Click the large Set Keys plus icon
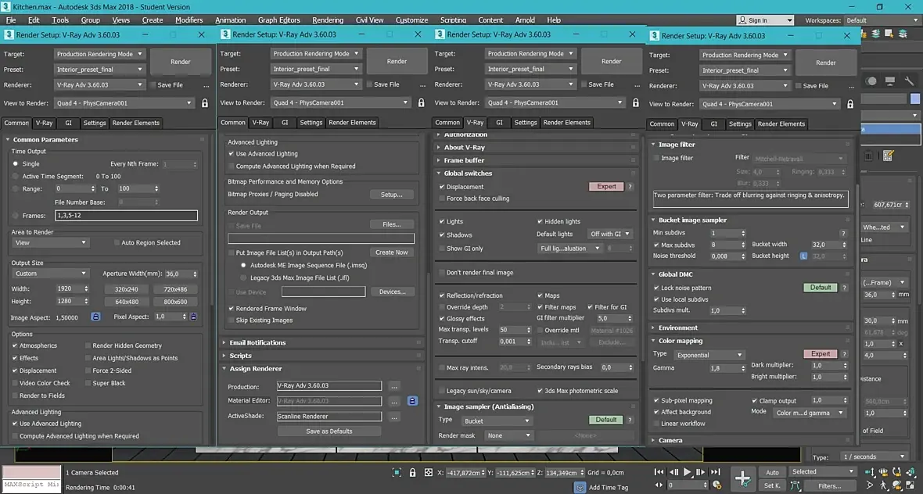This screenshot has width=923, height=494. point(742,478)
